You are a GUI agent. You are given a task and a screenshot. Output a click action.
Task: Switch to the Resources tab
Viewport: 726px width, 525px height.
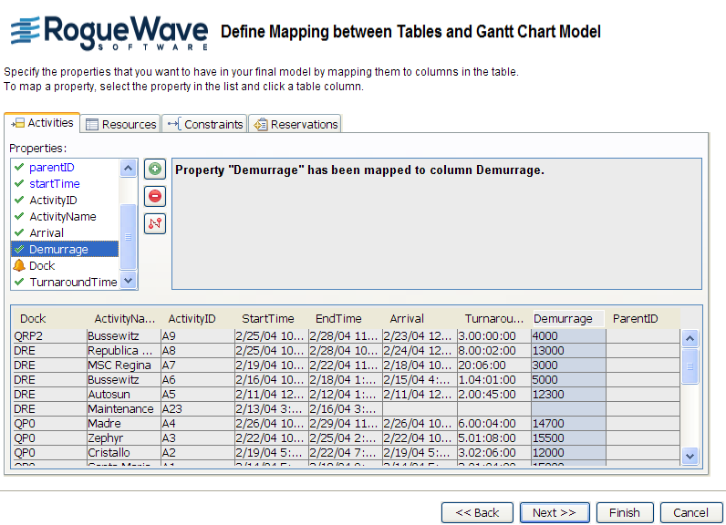120,124
